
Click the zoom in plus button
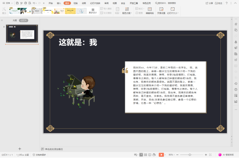point(206,155)
